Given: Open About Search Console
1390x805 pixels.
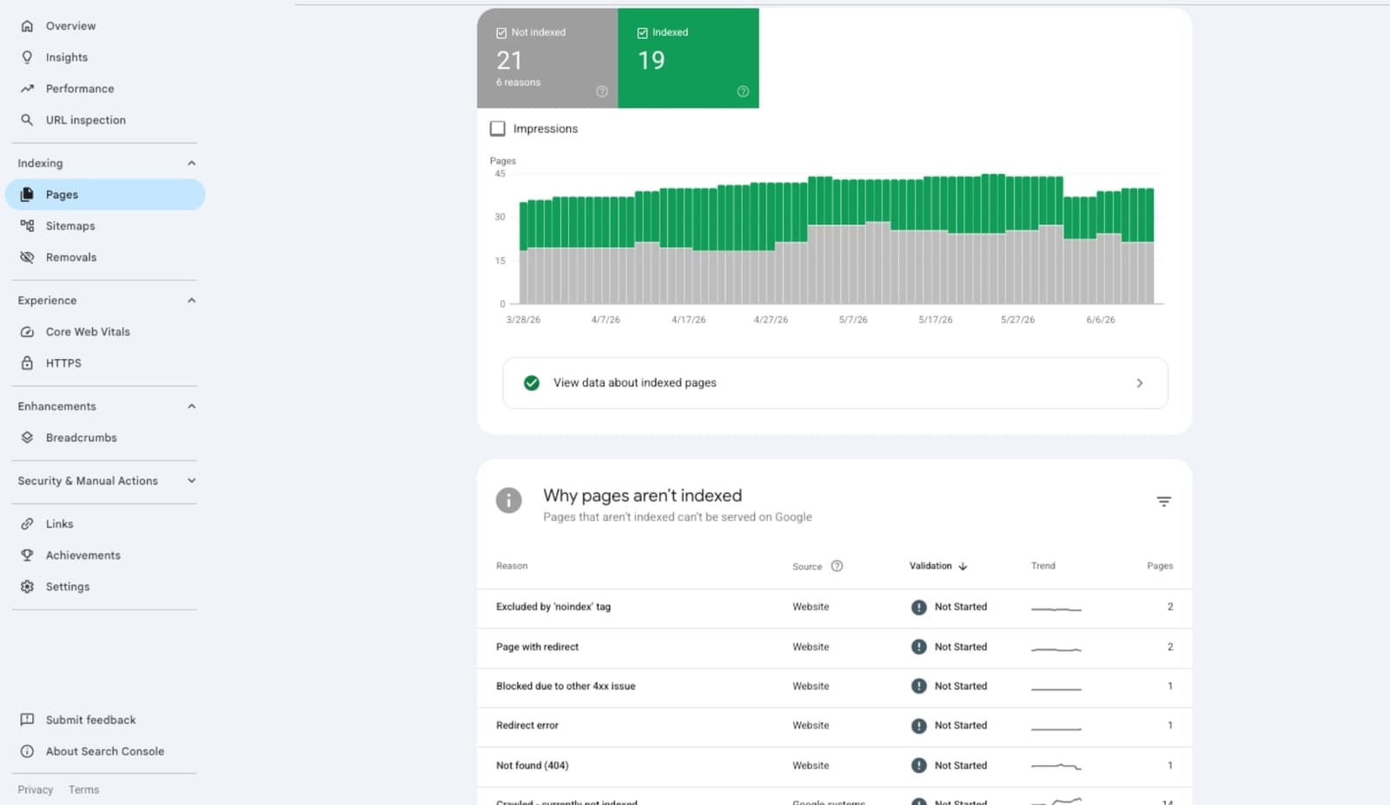Looking at the screenshot, I should click(105, 751).
